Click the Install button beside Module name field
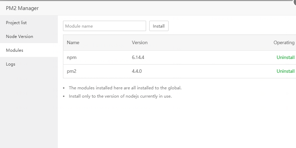Viewport: 296px width, 148px height. click(x=159, y=26)
